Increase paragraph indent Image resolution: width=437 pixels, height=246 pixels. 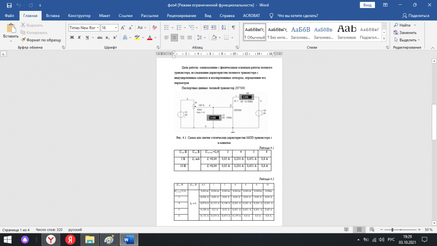point(212,28)
